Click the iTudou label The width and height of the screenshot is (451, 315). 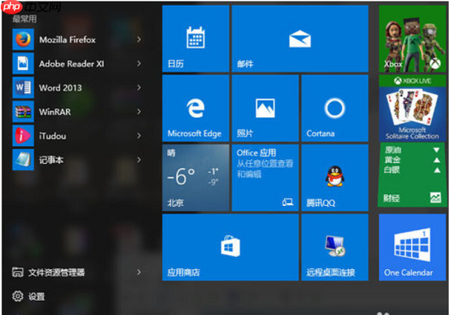pyautogui.click(x=53, y=136)
